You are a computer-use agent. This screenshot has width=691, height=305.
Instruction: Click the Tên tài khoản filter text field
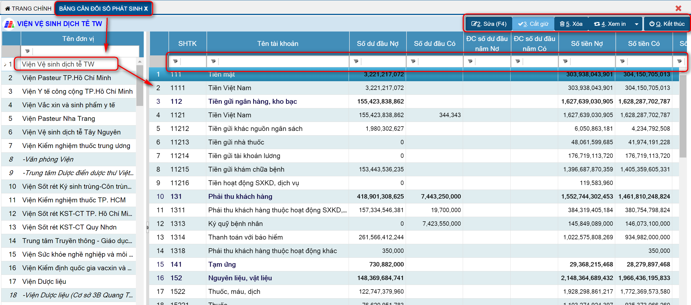[283, 61]
